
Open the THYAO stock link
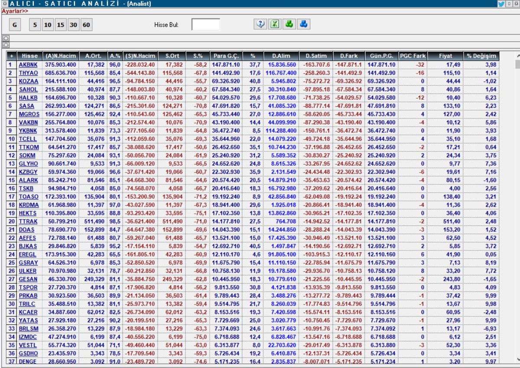28,73
